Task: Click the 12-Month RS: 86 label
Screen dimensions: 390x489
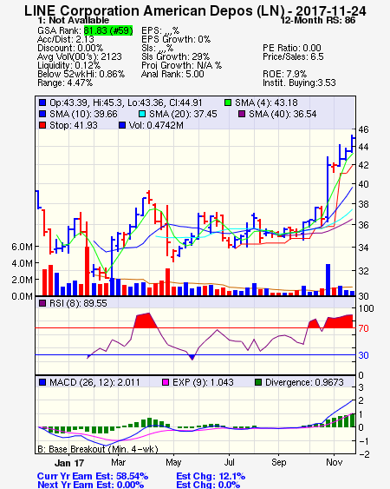Action: (x=318, y=20)
